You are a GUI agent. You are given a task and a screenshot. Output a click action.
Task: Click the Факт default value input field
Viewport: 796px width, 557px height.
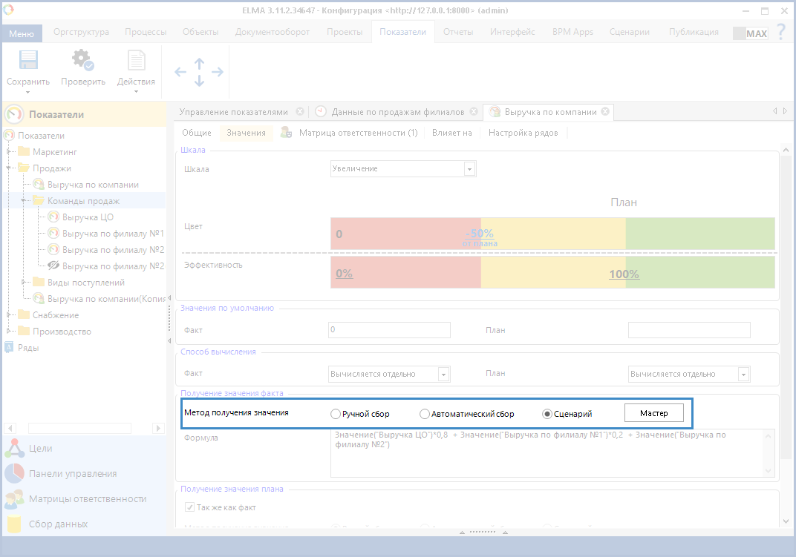pos(389,330)
